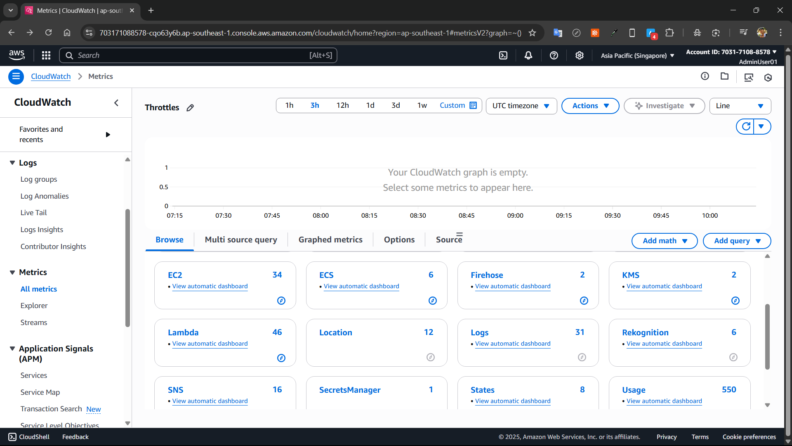The height and width of the screenshot is (446, 792).
Task: Focus the AWS Search field
Action: (x=198, y=55)
